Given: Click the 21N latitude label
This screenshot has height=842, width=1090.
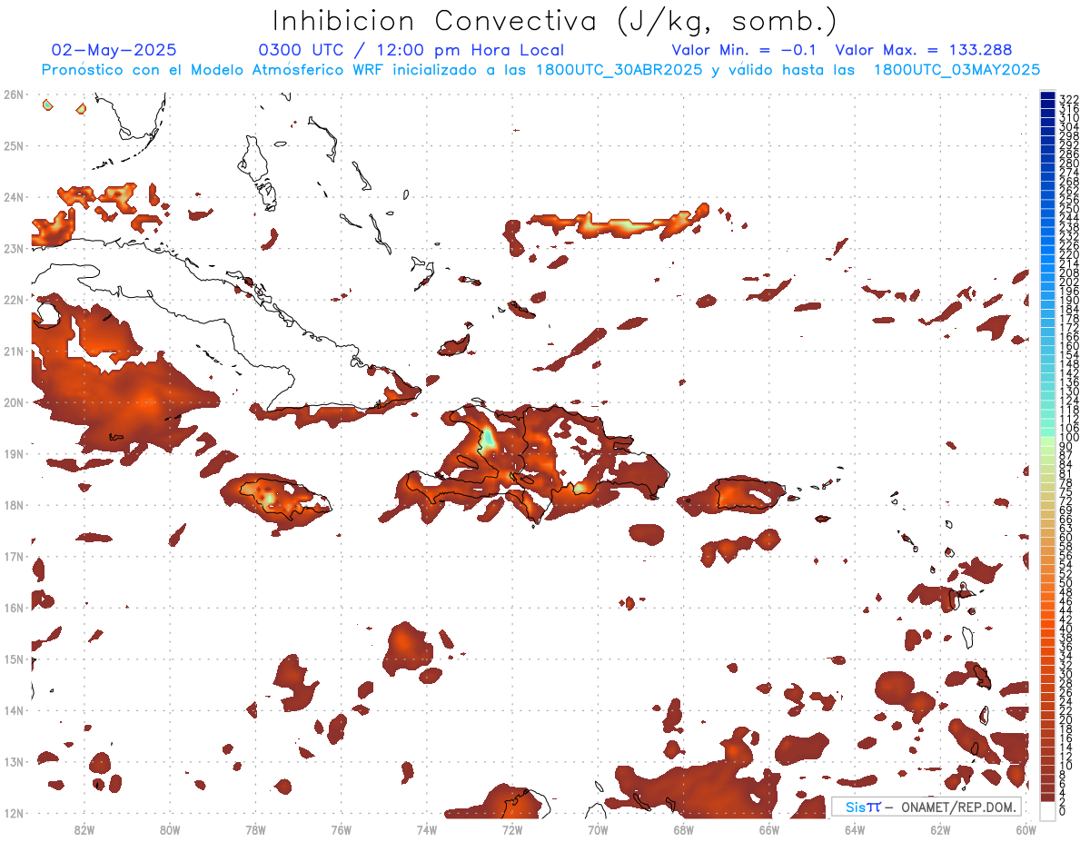Looking at the screenshot, I should (x=13, y=351).
